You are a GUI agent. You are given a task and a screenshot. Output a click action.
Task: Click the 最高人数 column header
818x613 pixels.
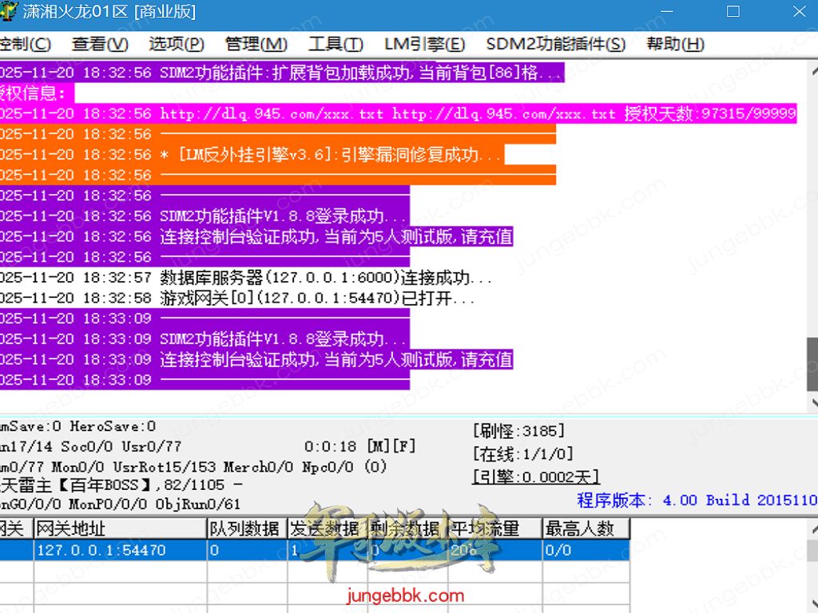[x=585, y=528]
